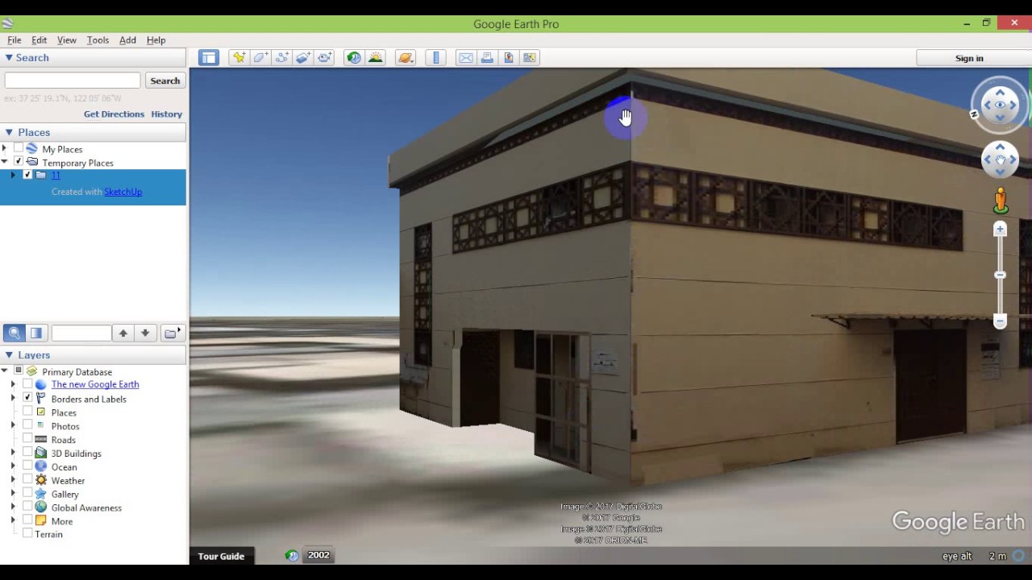Screen dimensions: 1032x580
Task: Toggle the sidebar with Hide Sidebar button
Action: [209, 57]
